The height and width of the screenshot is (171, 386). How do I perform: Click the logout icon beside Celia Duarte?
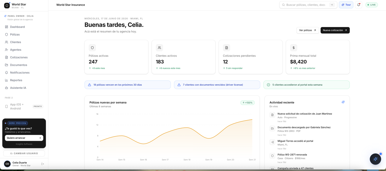pyautogui.click(x=43, y=164)
